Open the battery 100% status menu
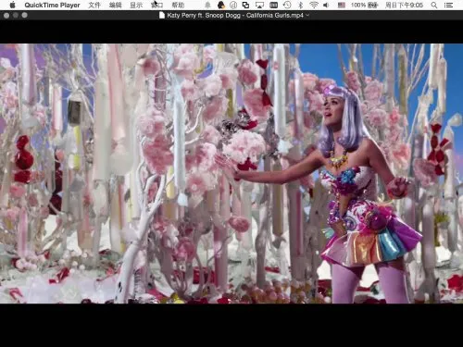 click(x=365, y=5)
